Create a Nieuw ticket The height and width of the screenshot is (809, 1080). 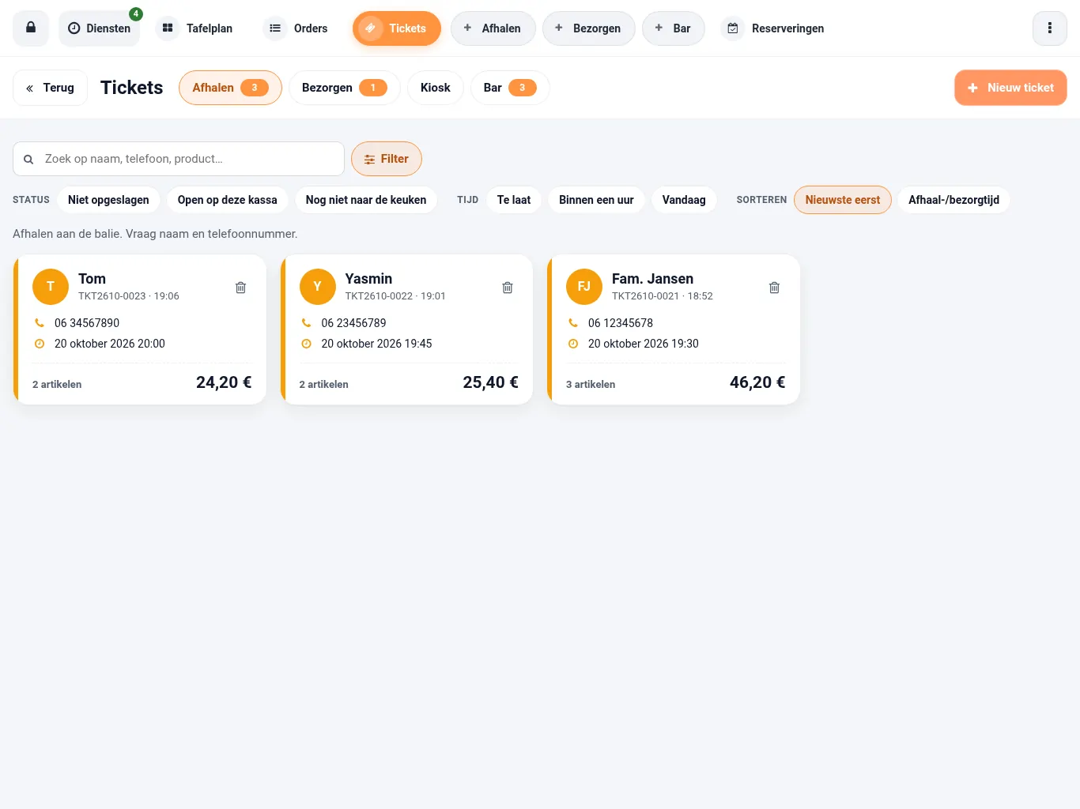point(1010,88)
